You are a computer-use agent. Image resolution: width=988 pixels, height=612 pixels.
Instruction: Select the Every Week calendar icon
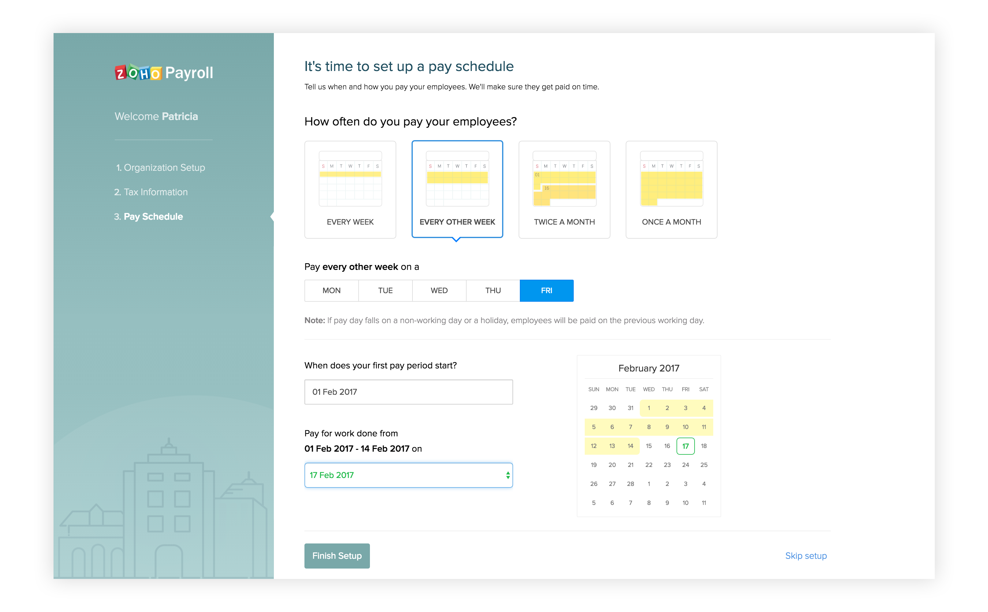pos(350,179)
